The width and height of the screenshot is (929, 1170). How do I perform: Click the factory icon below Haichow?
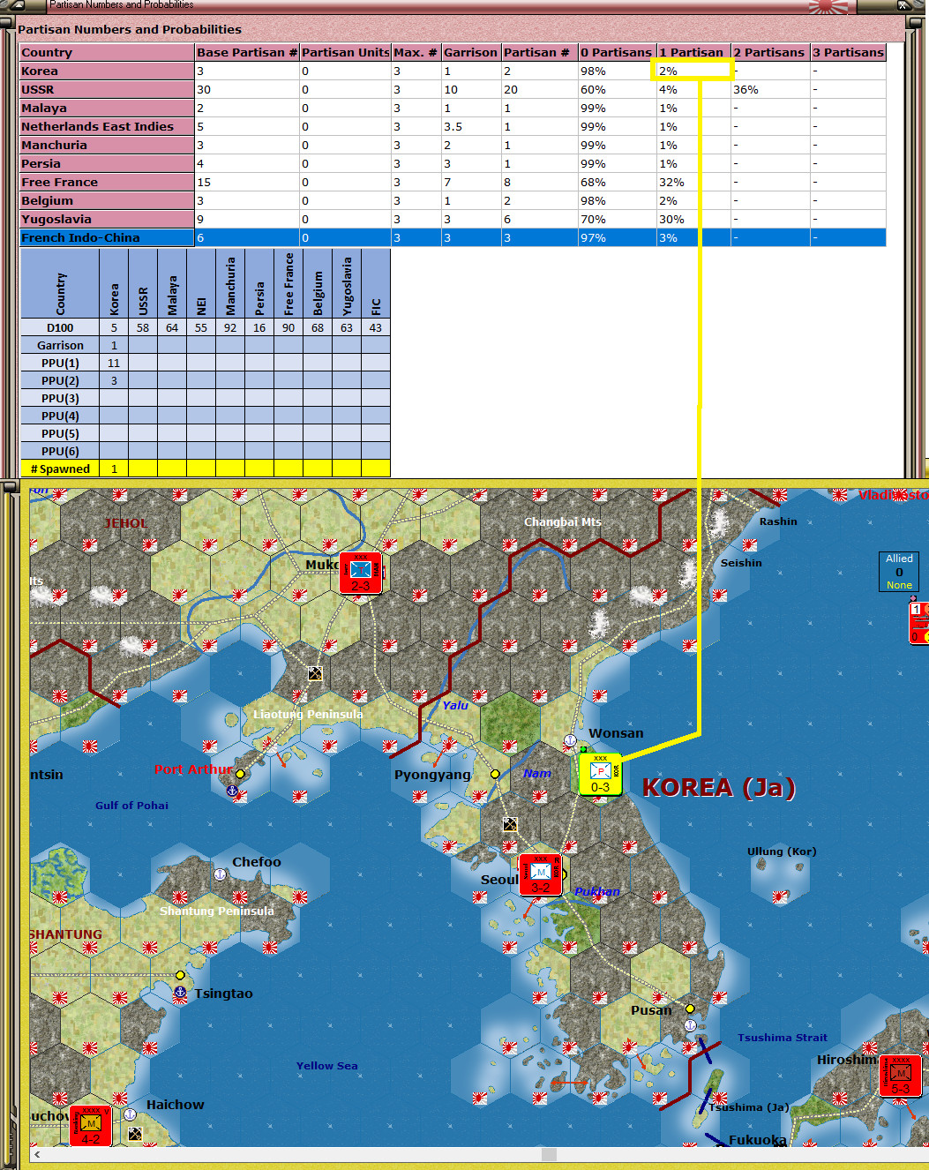[135, 1134]
